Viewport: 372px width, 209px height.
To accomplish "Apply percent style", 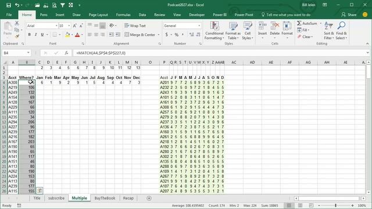I will click(x=177, y=35).
